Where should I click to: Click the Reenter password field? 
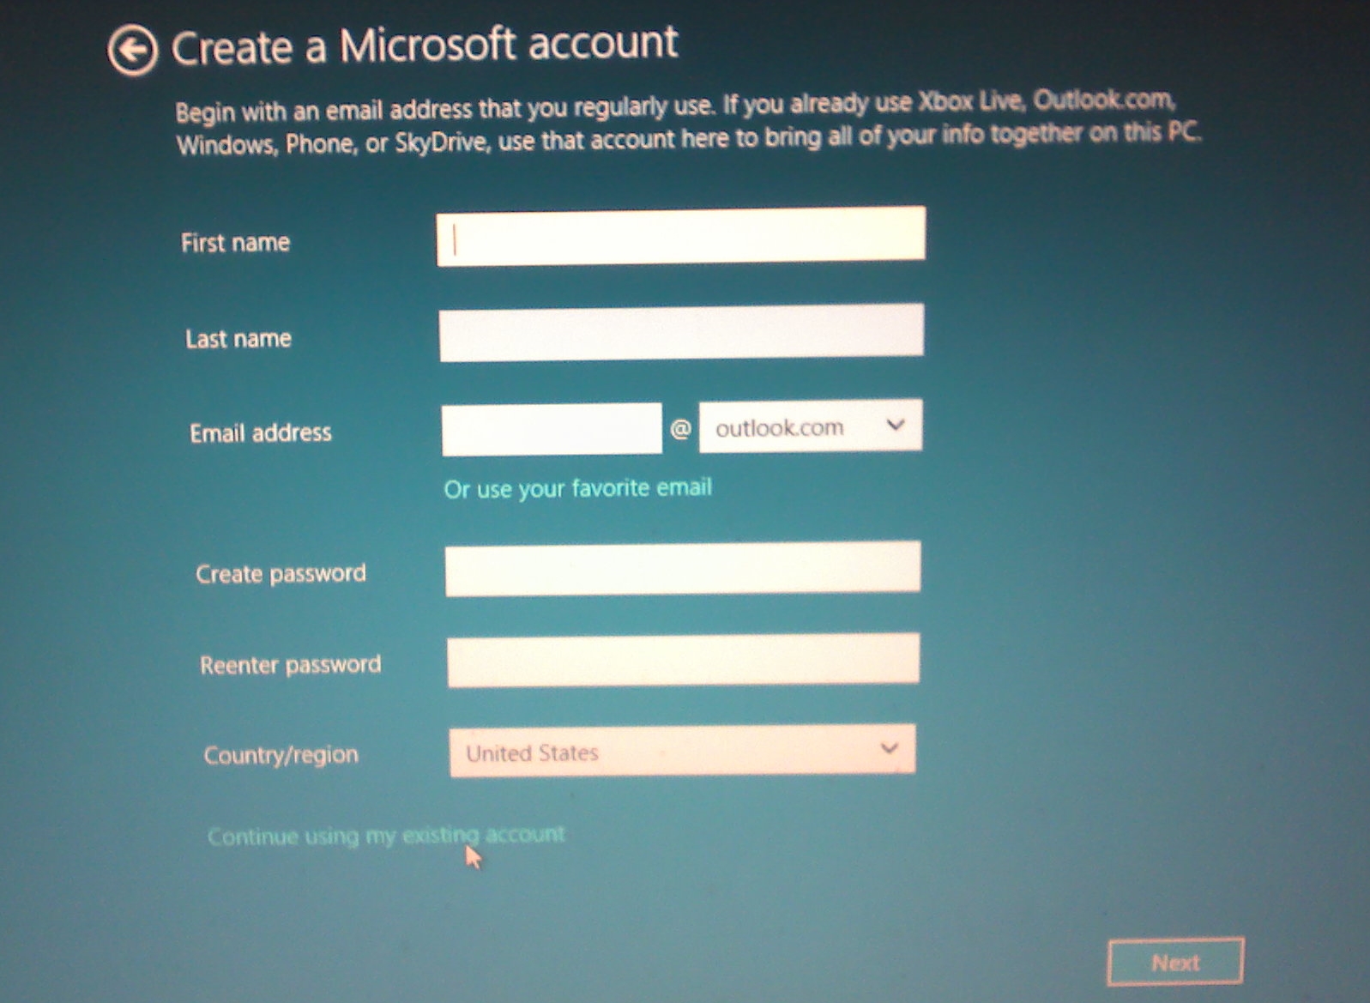684,660
